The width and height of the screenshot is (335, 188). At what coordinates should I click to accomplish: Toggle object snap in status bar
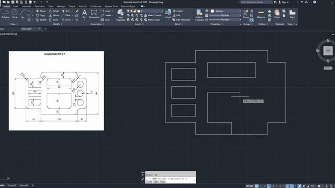(x=292, y=186)
